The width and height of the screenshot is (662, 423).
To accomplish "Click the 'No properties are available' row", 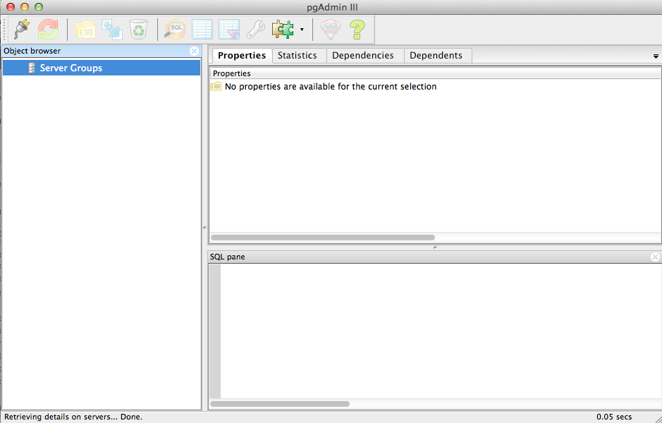I will point(435,87).
